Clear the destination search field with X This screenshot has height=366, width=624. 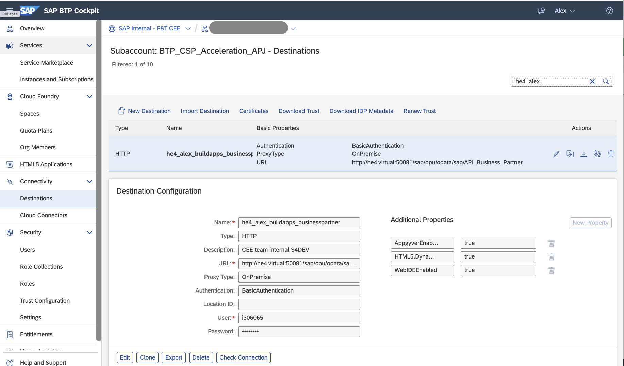tap(592, 81)
